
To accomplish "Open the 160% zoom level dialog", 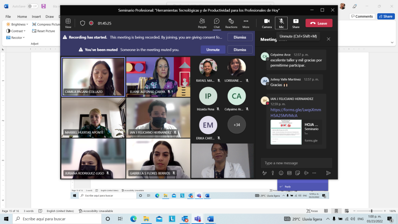I will coord(393,211).
